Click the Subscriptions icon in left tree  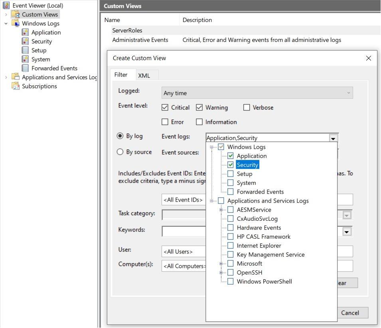coord(16,86)
